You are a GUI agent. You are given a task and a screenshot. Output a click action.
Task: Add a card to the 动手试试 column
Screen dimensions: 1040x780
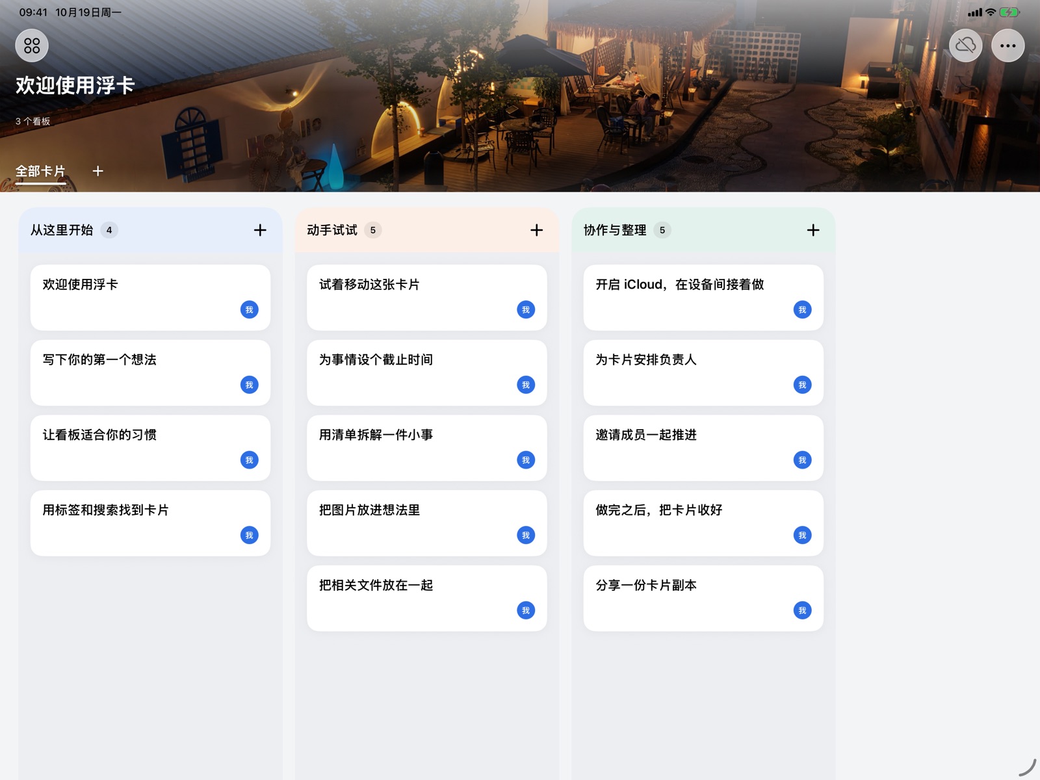pyautogui.click(x=536, y=230)
